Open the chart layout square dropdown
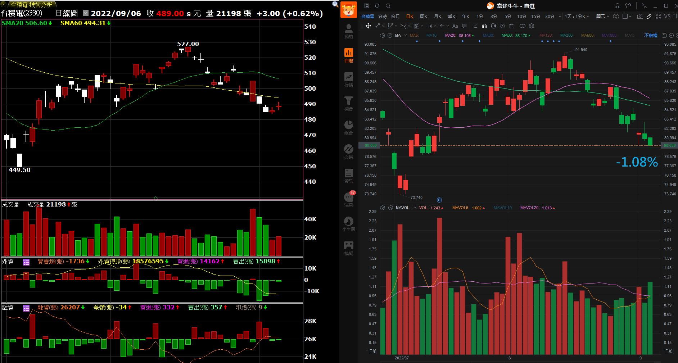The width and height of the screenshot is (678, 363). (x=627, y=16)
